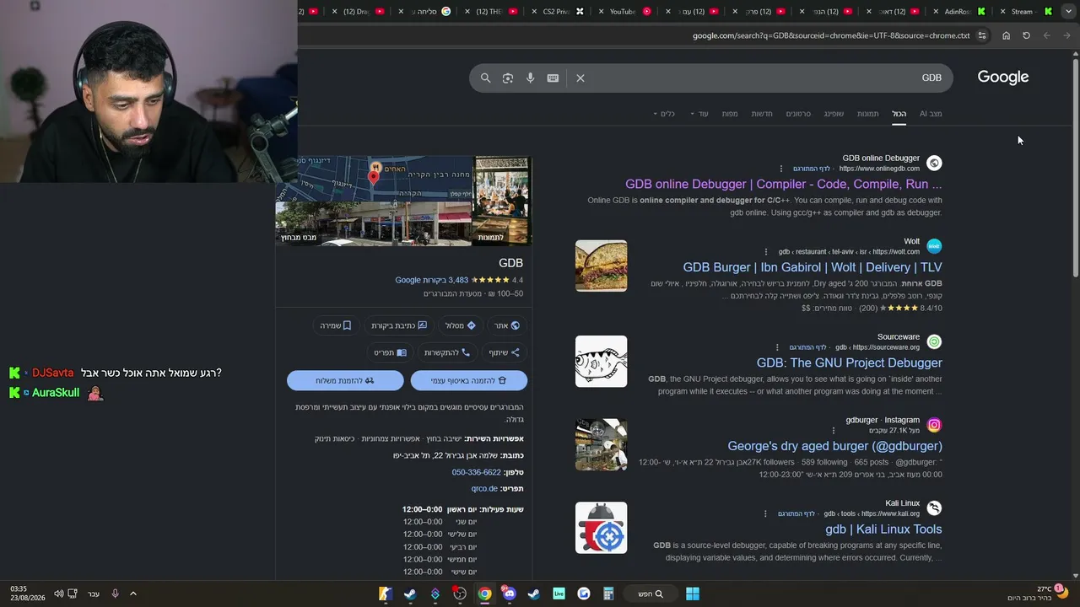Screen dimensions: 1080x607
Task: Open Google Lens image search
Action: [x=508, y=78]
